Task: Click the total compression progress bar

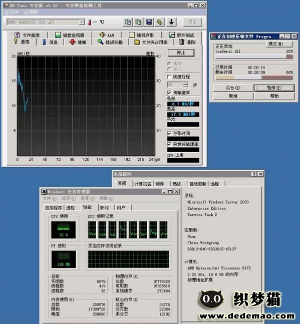Action: 254,78
